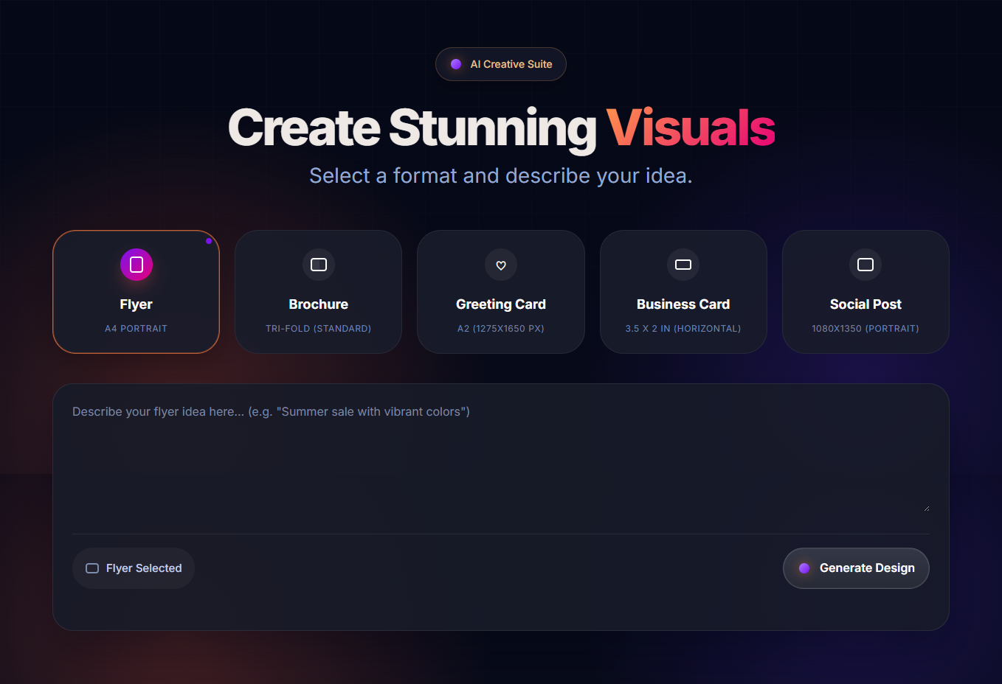This screenshot has width=1002, height=684.
Task: Click the Business Card horizontal icon
Action: pos(683,265)
